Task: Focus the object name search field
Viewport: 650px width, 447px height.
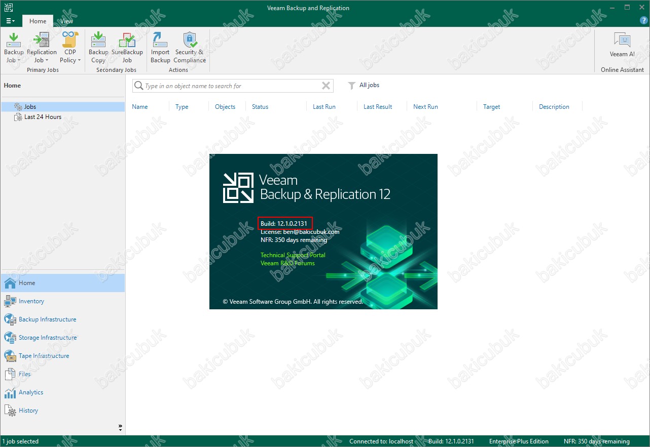Action: [x=232, y=86]
